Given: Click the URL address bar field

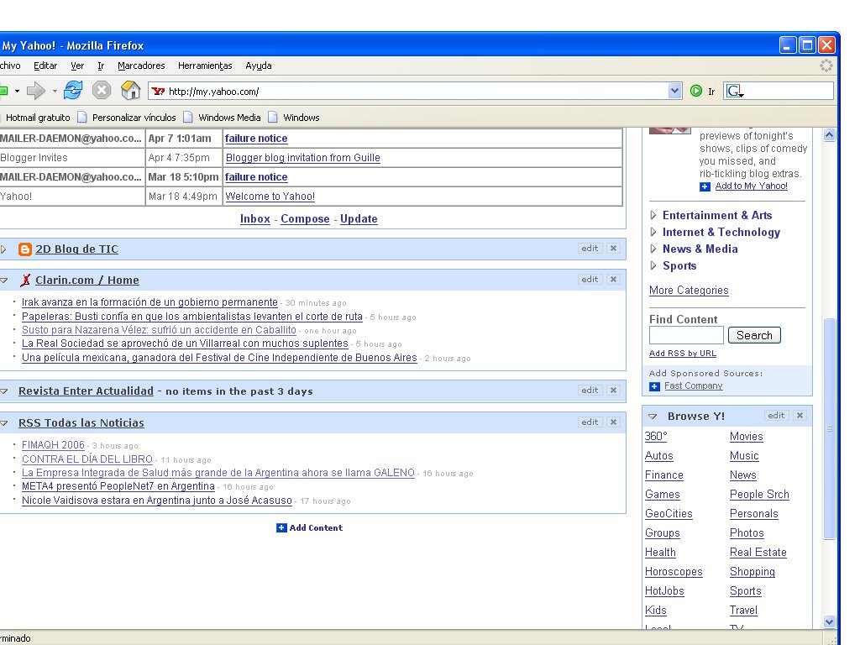Looking at the screenshot, I should 408,91.
